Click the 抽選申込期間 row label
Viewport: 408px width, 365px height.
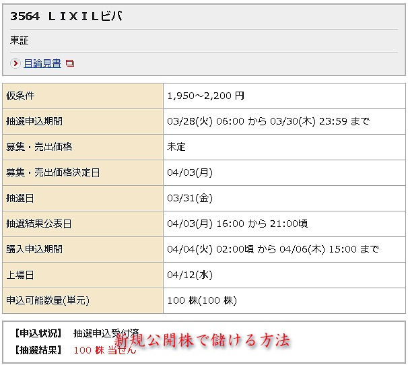[x=34, y=121]
